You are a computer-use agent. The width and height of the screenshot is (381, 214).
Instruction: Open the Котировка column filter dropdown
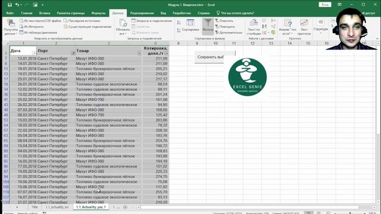pos(167,53)
